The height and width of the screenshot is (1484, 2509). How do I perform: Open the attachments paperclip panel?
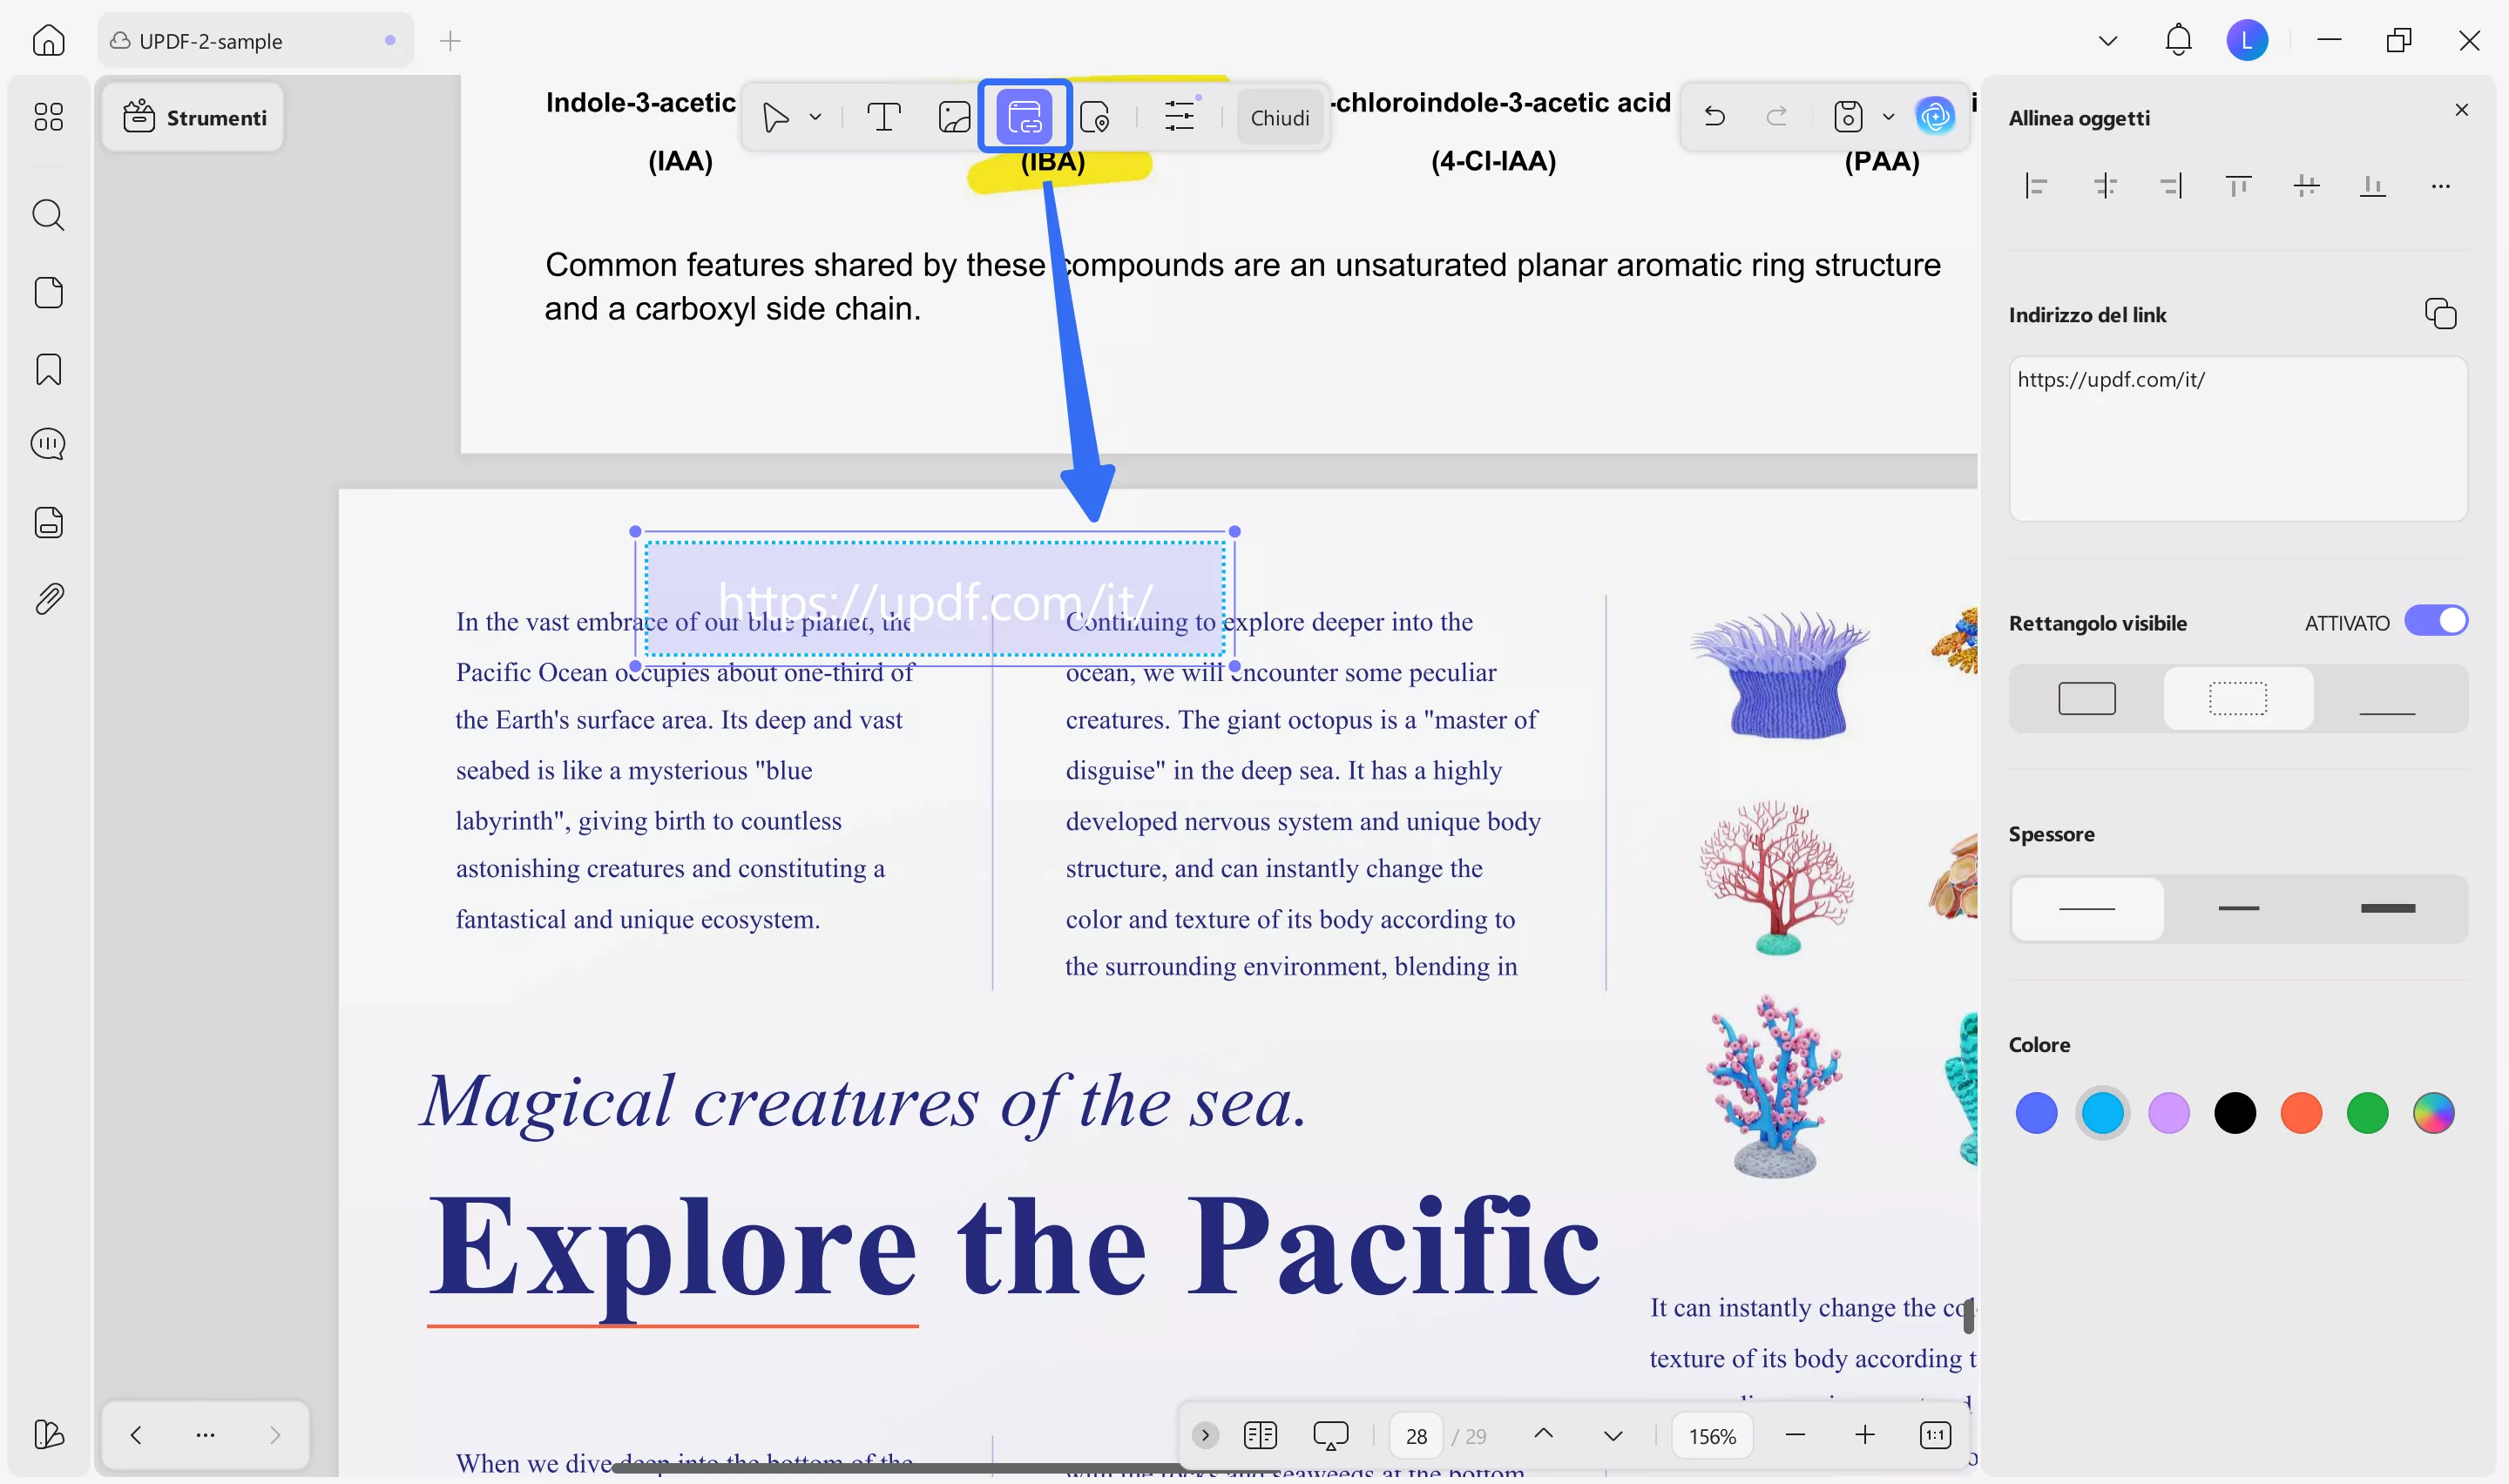tap(48, 599)
